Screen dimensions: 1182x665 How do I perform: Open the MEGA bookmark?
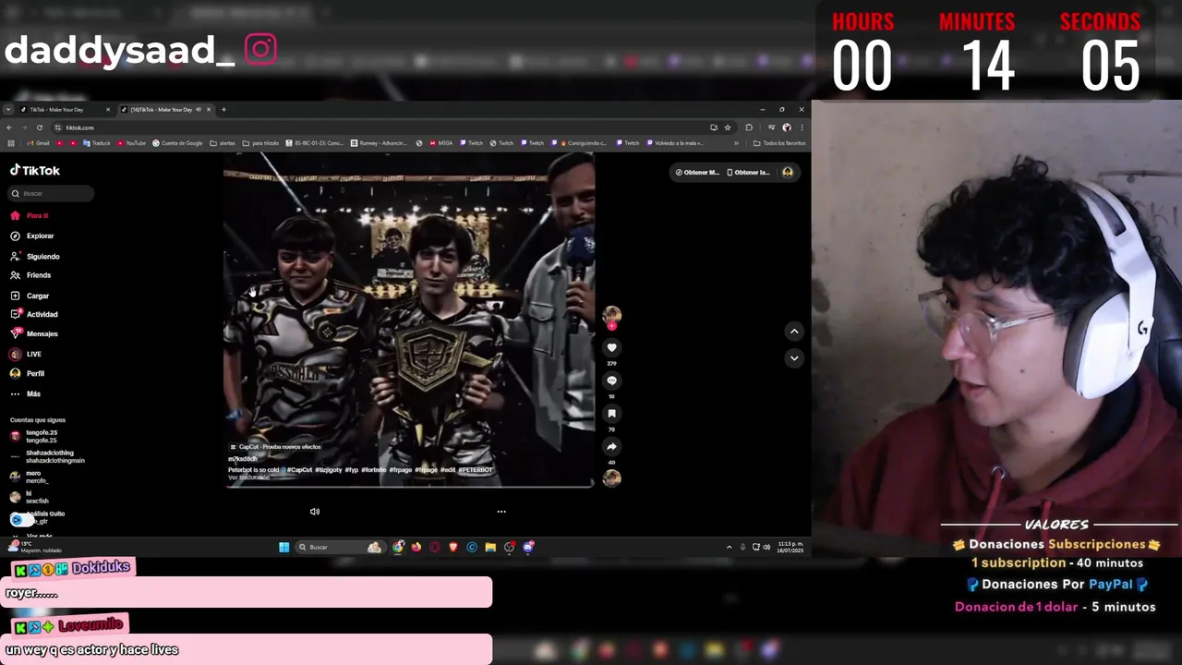(x=440, y=143)
